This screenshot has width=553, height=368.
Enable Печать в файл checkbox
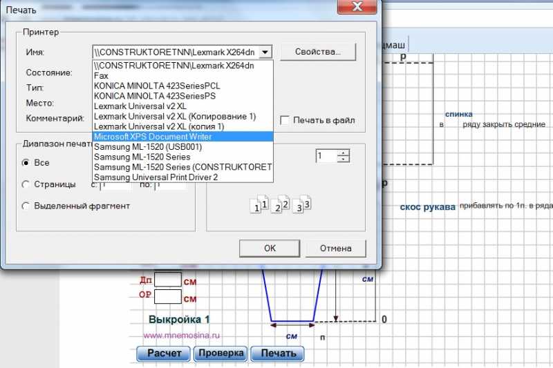285,120
